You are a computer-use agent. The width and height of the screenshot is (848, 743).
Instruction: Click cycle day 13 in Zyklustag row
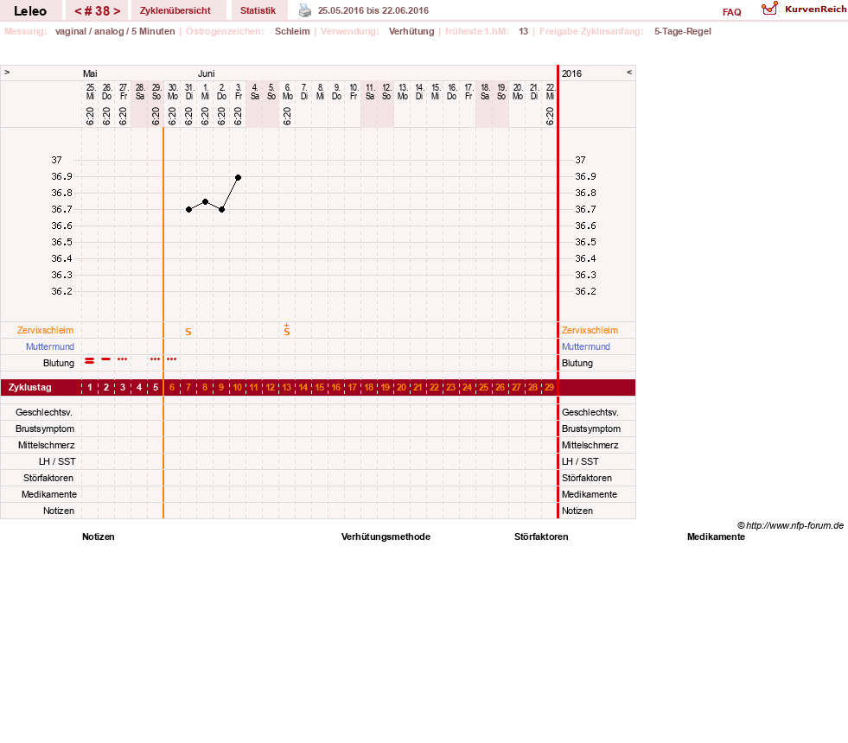[287, 387]
